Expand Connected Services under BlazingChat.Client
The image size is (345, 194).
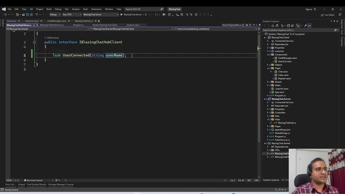[x=268, y=41]
